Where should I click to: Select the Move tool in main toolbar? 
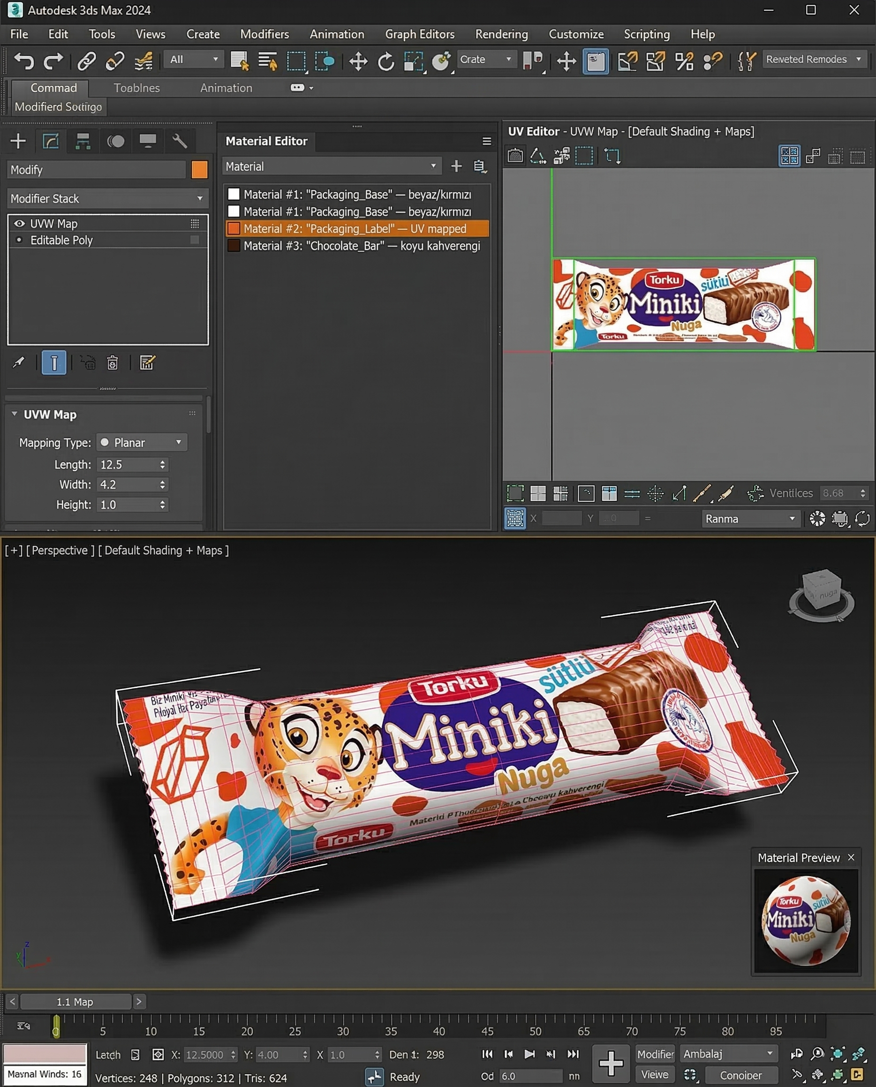click(x=358, y=61)
